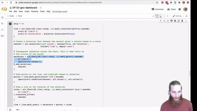The height and width of the screenshot is (111, 197).
Task: Open the Editing mode selector
Action: click(x=177, y=16)
